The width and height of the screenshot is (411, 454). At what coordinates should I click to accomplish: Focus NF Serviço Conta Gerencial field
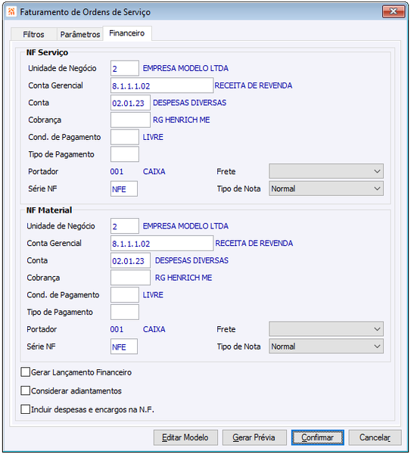pyautogui.click(x=162, y=86)
